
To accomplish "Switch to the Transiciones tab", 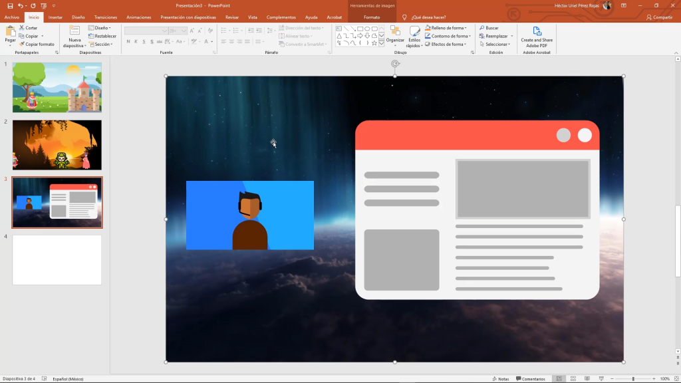I will tap(105, 17).
